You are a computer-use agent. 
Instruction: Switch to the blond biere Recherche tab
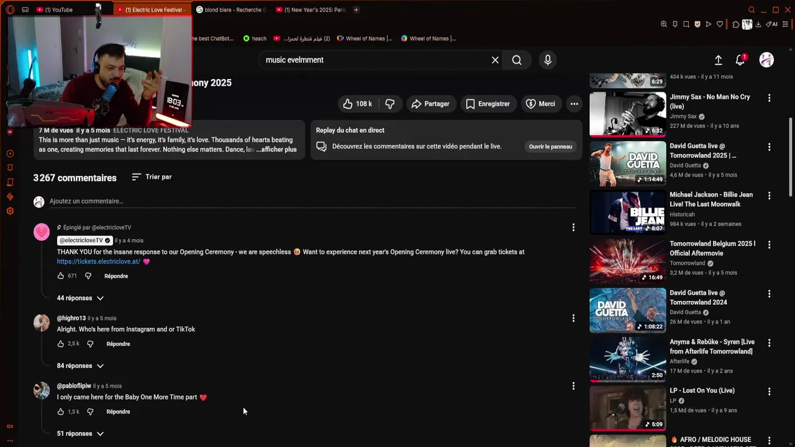click(231, 10)
